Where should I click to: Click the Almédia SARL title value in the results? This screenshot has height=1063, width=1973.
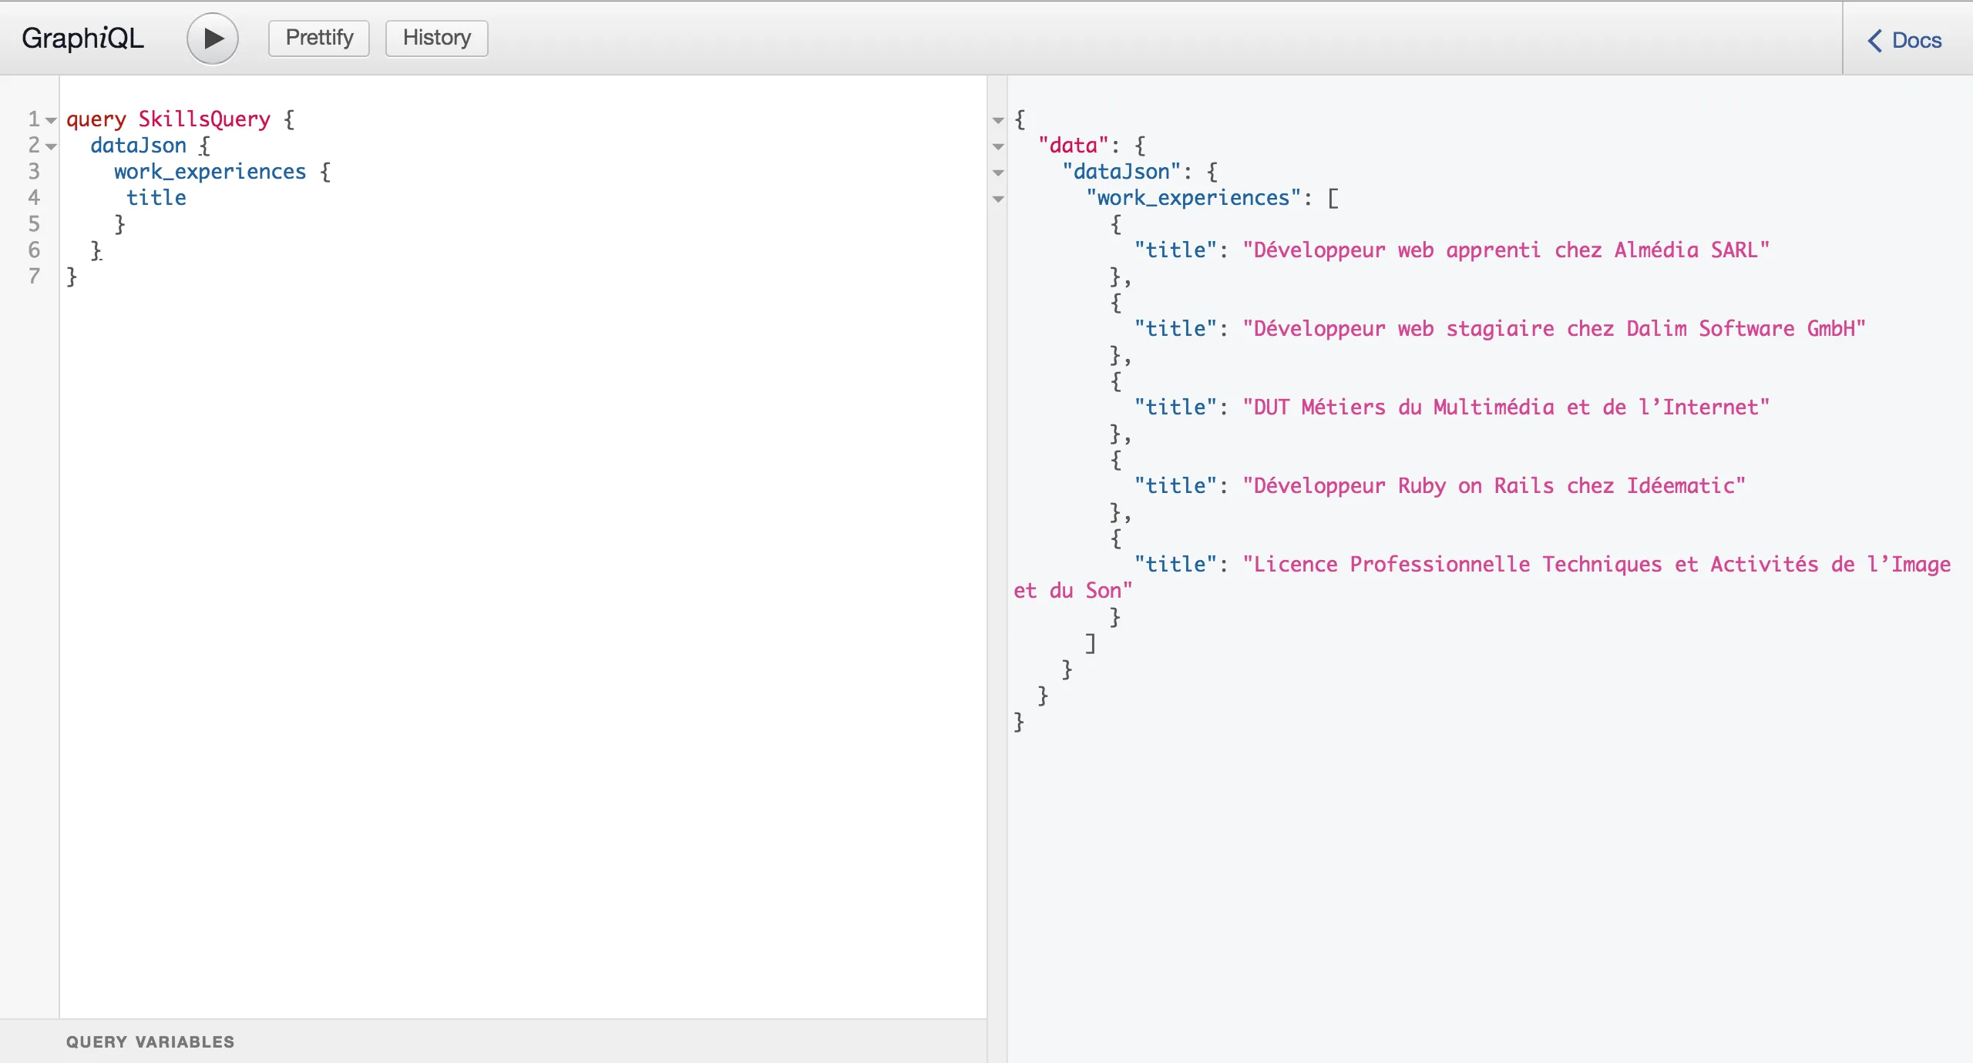point(1505,250)
